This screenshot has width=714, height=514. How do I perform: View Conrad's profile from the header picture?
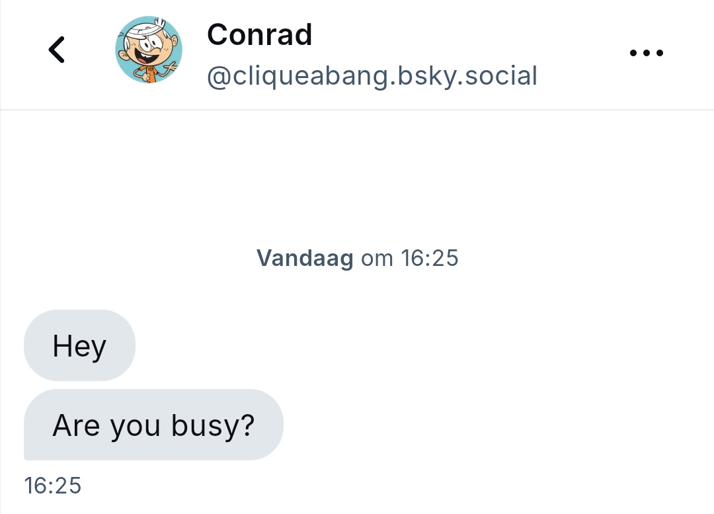pyautogui.click(x=149, y=50)
